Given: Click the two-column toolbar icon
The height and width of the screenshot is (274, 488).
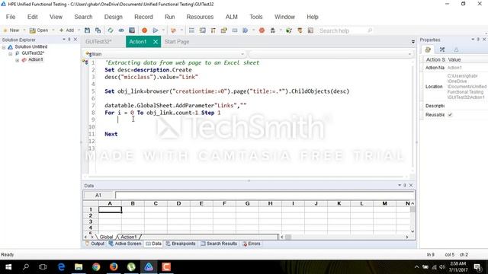Looking at the screenshot, I should 213,30.
